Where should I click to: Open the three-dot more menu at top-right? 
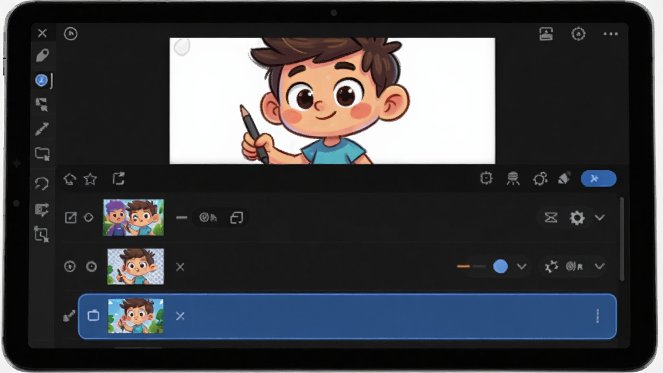point(611,34)
